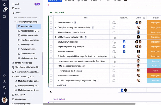Screen dimensions: 161x105
Task: Open updates for How to leave a Slack channel
Action: (x=114, y=71)
